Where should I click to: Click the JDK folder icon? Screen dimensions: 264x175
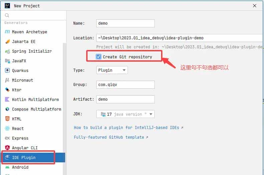(103, 114)
